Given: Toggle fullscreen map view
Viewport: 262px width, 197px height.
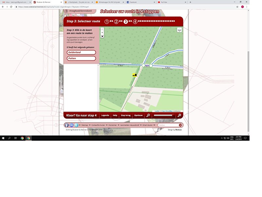Looking at the screenshot, I should [x=102, y=36].
